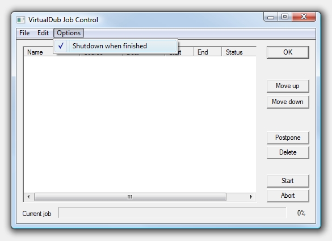This screenshot has width=332, height=241.
Task: Click the horizontal scrollbar left arrow
Action: pyautogui.click(x=28, y=197)
